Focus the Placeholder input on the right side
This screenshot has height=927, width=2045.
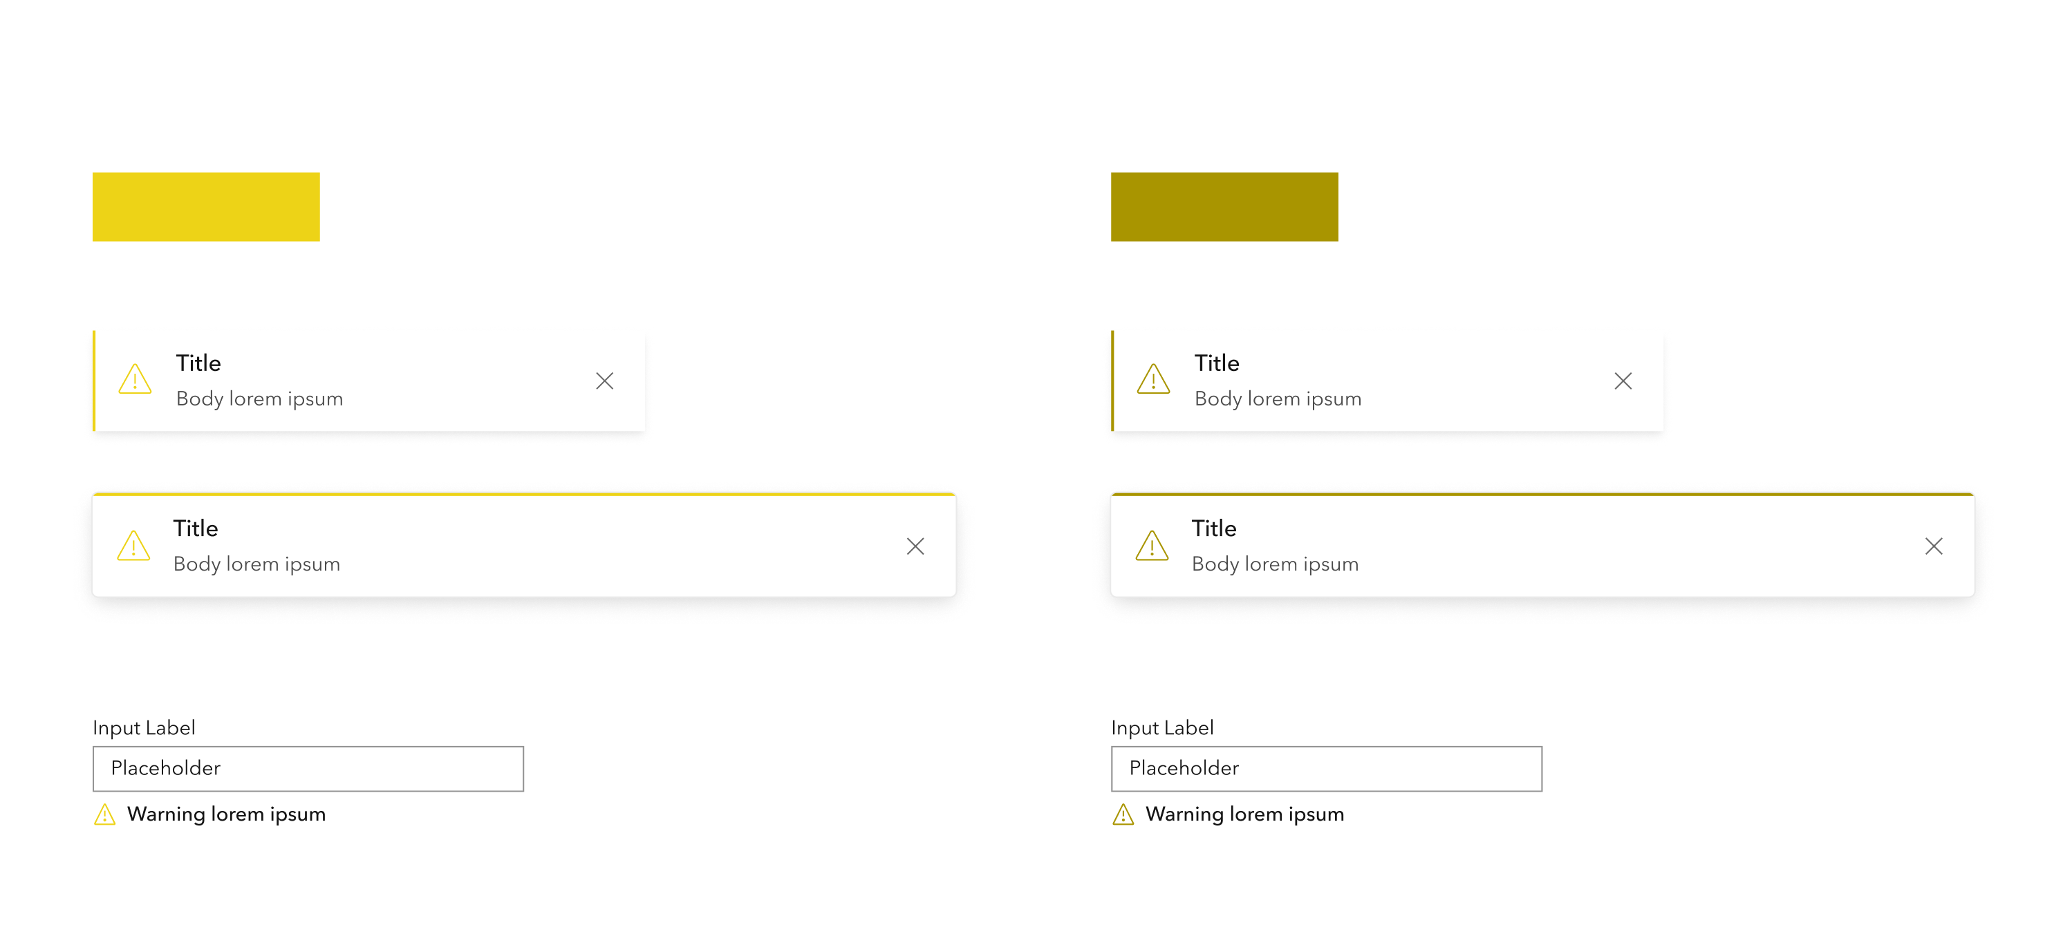[1327, 768]
